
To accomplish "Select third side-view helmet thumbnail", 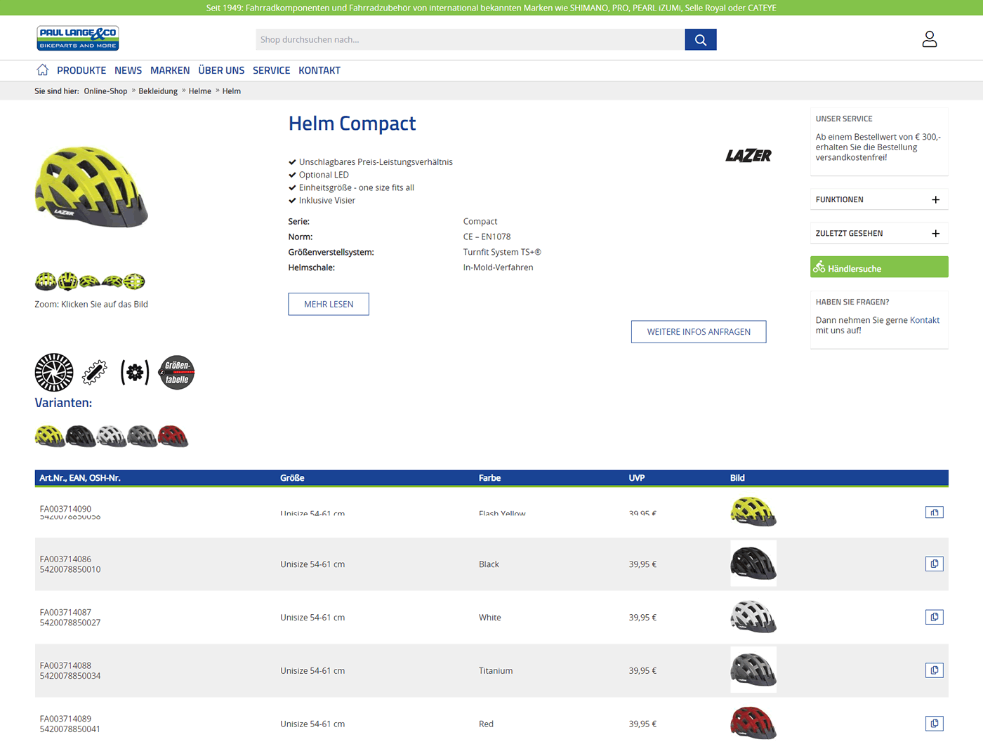I will [90, 281].
